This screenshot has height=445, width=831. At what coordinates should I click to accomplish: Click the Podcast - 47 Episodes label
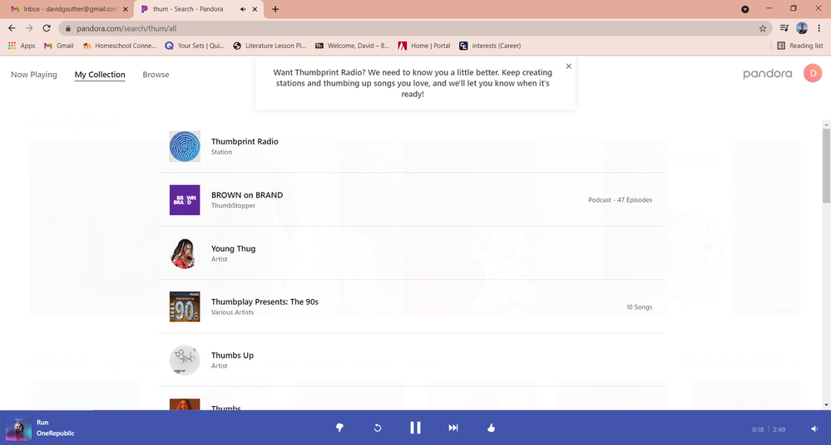click(x=620, y=200)
